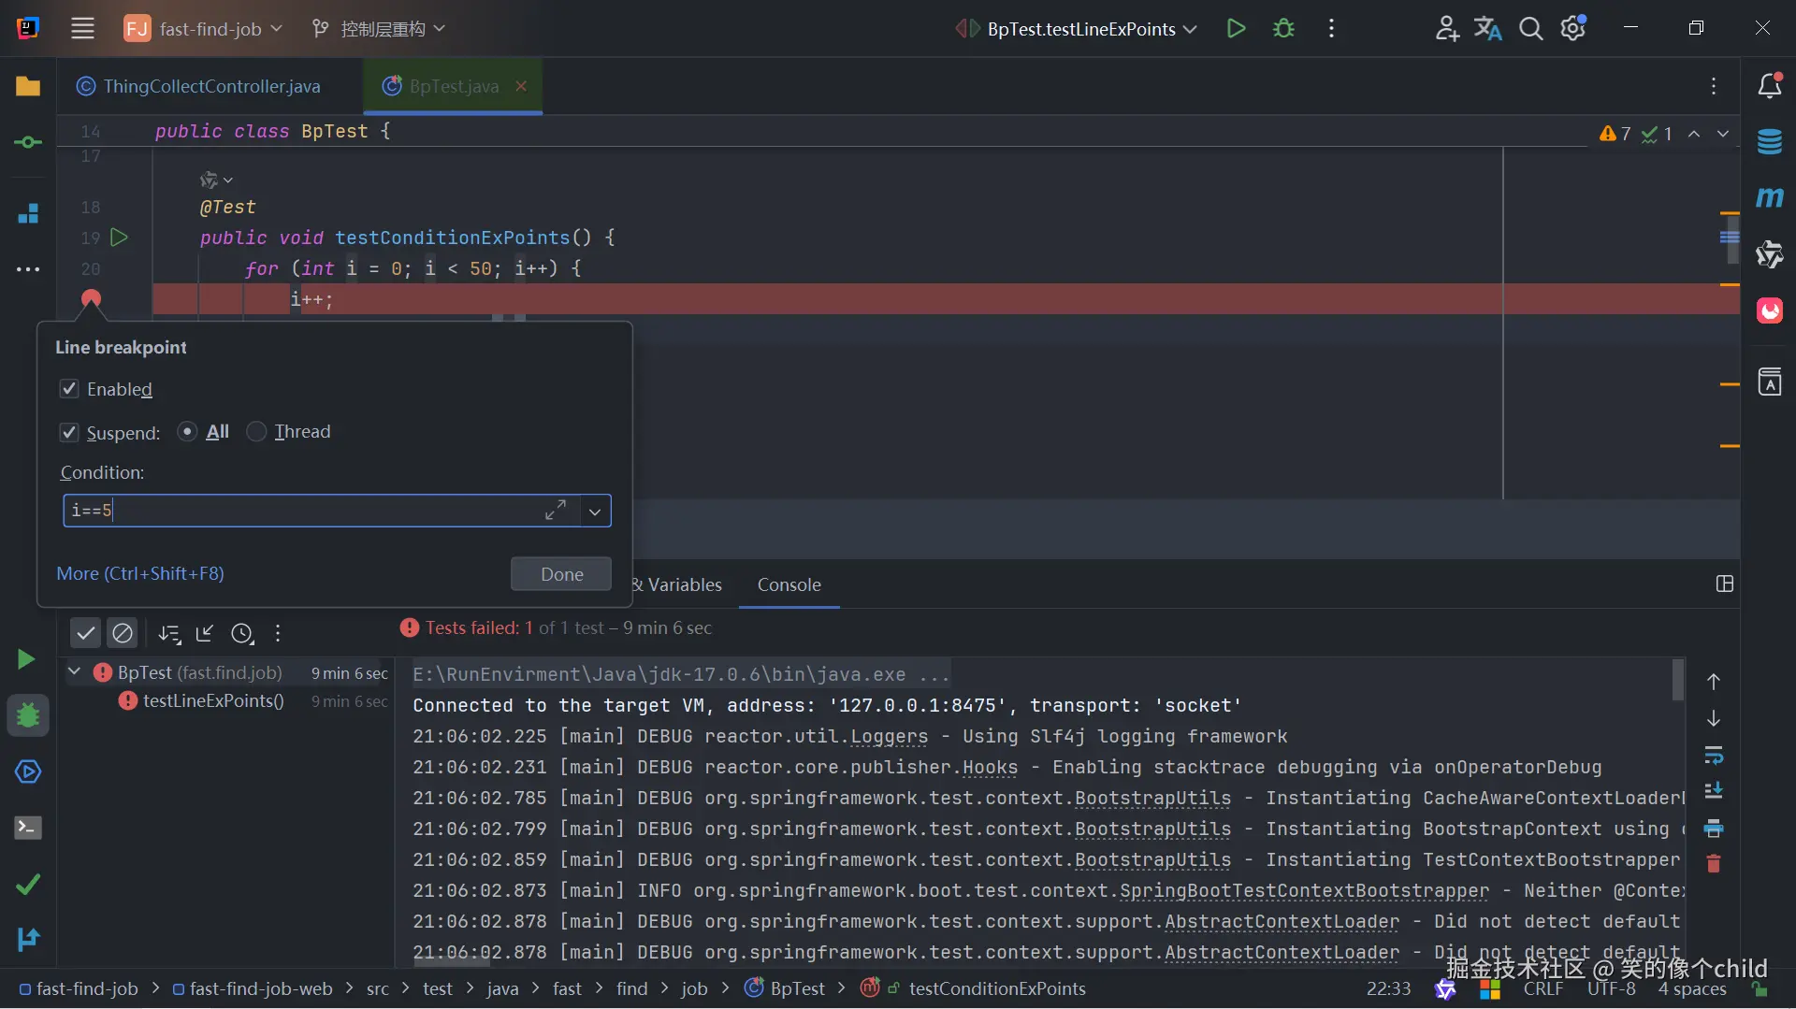Open Code With Me user icon
Image resolution: width=1796 pixels, height=1009 pixels.
coord(1446,28)
